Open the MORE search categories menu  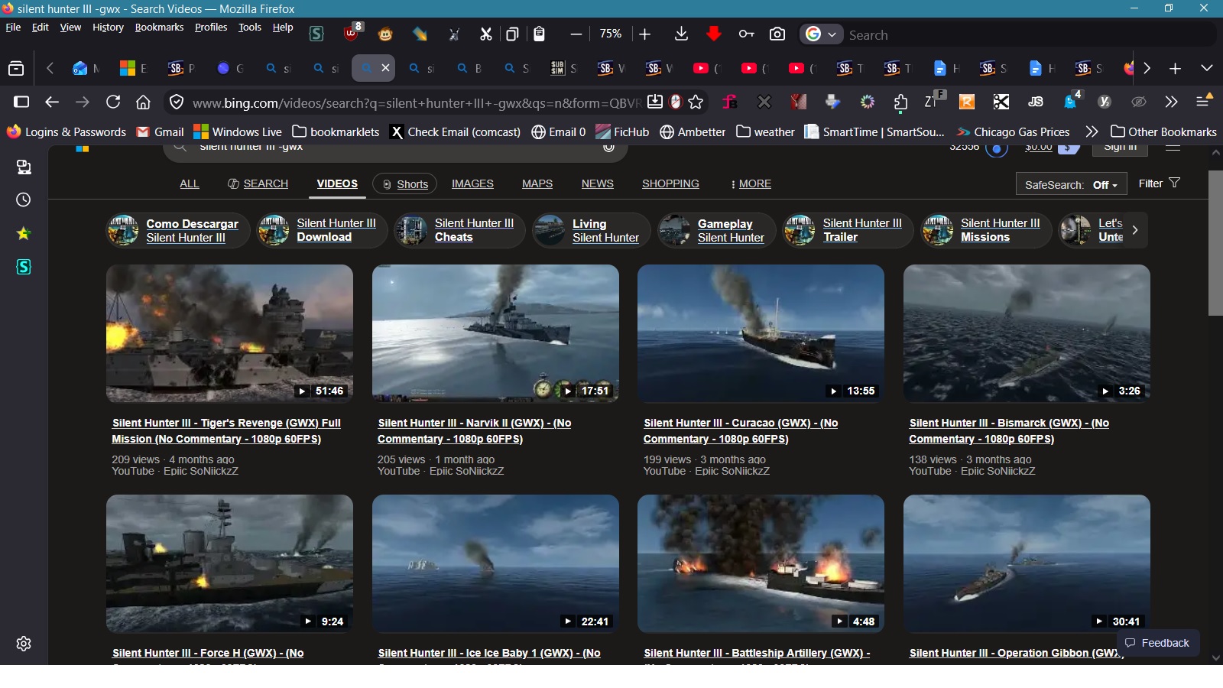751,183
